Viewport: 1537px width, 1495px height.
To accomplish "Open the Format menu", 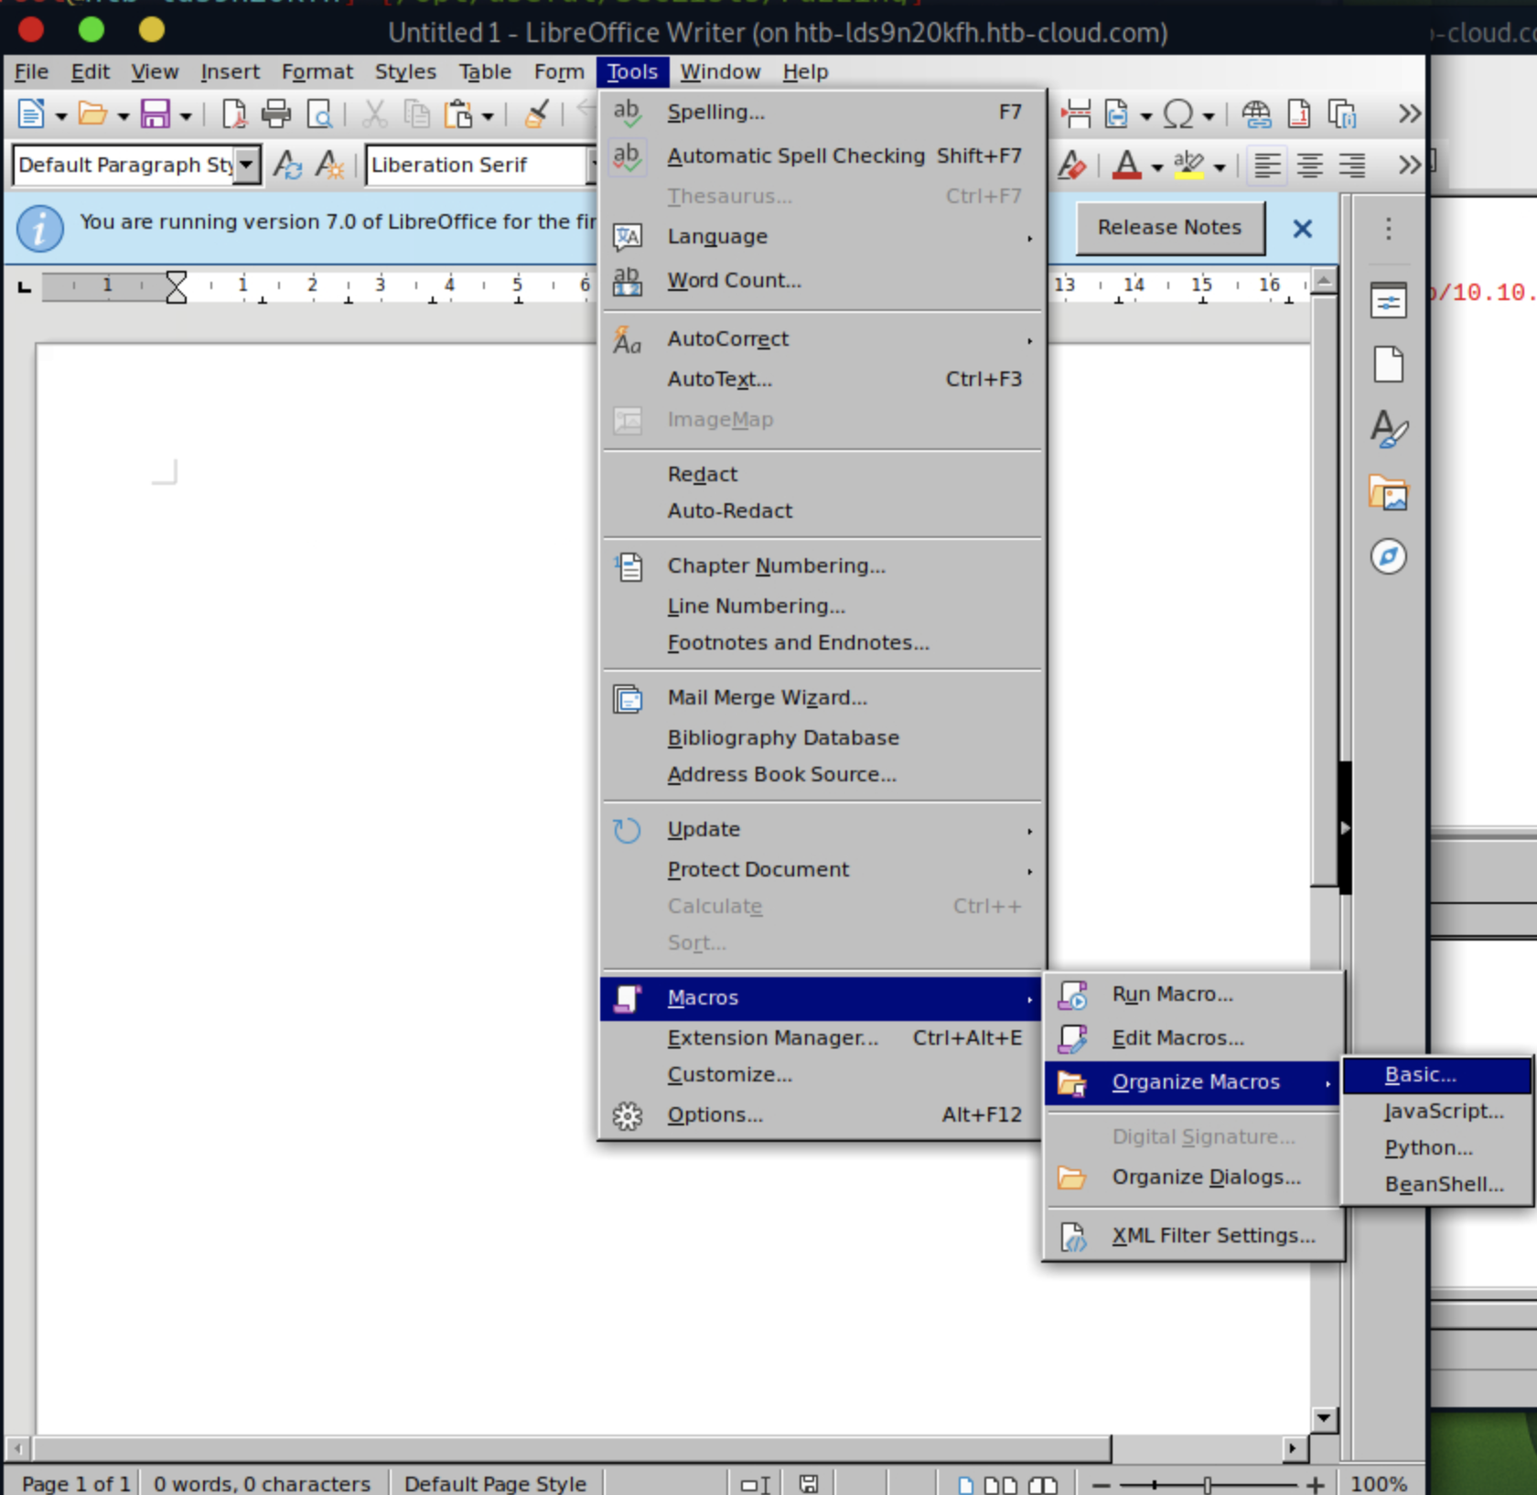I will click(x=317, y=71).
